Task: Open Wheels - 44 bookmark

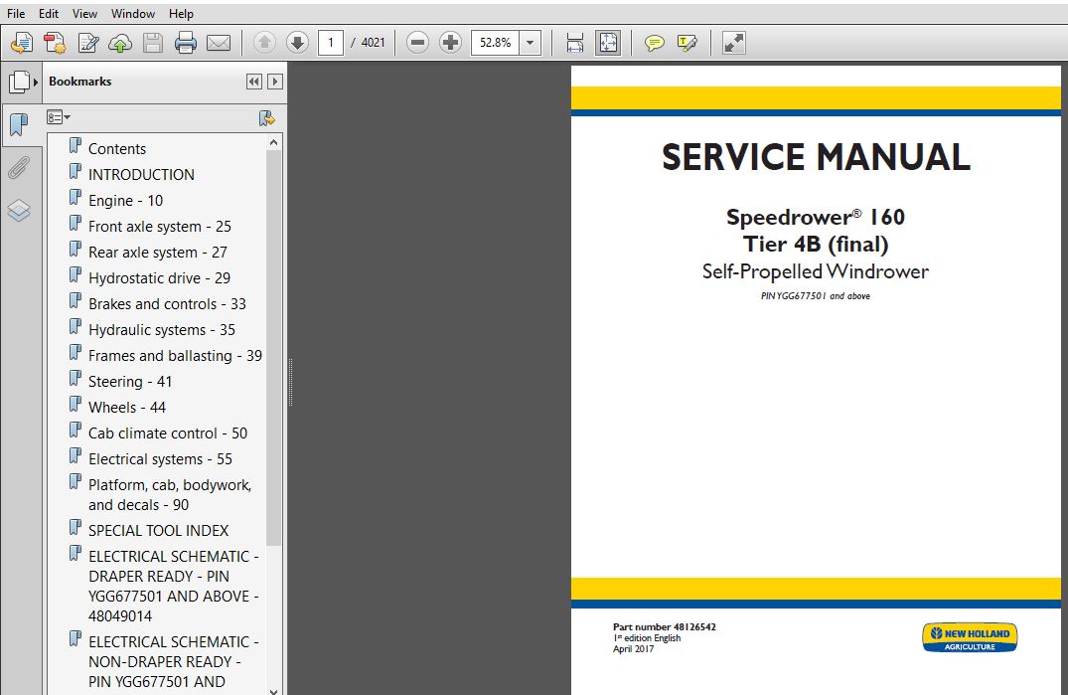Action: pos(127,408)
